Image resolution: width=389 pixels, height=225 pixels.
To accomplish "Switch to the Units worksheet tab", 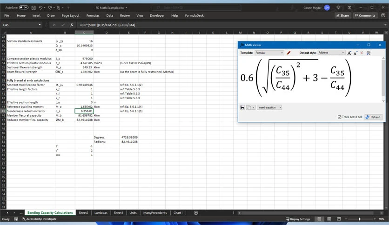I will pyautogui.click(x=133, y=212).
